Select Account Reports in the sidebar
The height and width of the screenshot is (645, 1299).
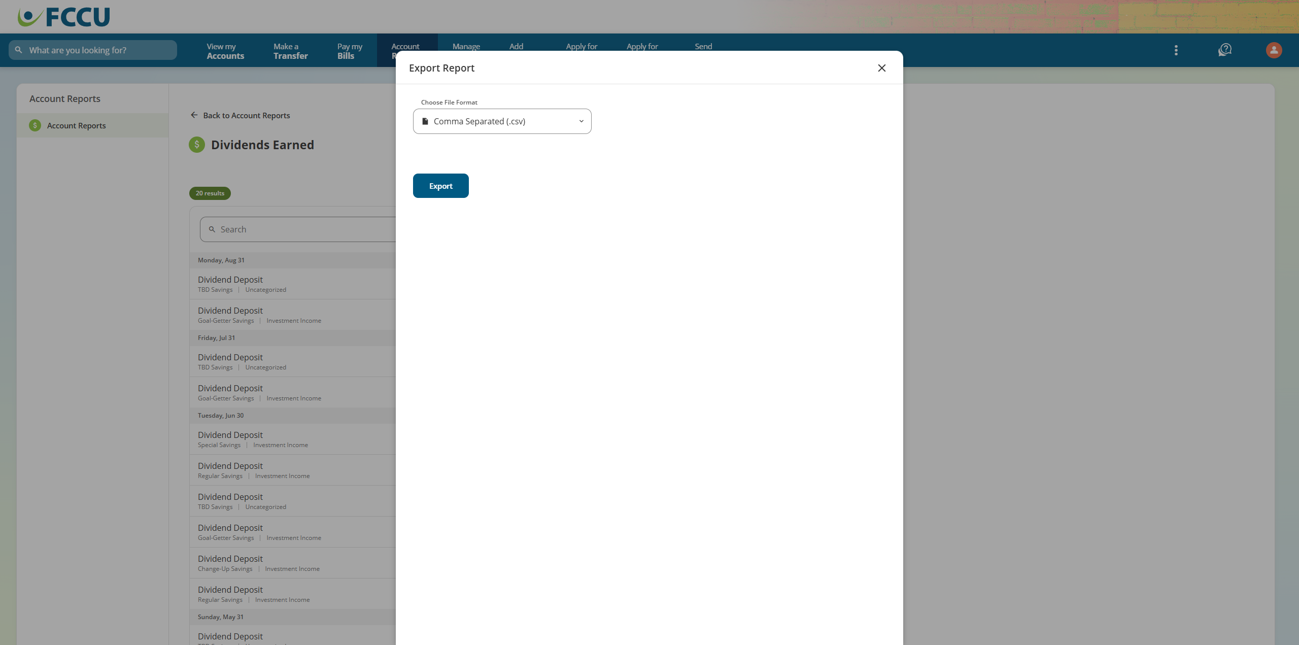point(92,125)
